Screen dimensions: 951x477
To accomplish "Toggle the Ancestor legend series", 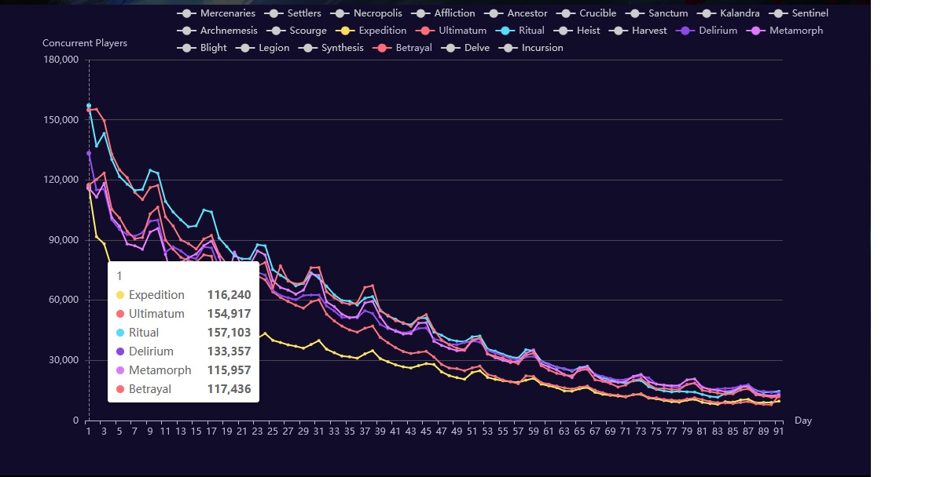I will [516, 13].
